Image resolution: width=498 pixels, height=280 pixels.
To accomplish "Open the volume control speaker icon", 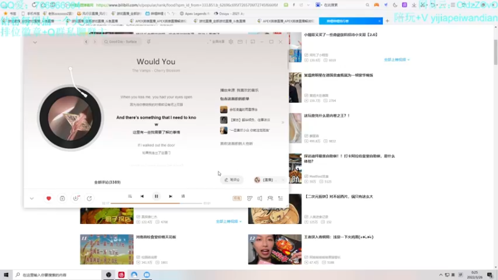I will [x=260, y=198].
